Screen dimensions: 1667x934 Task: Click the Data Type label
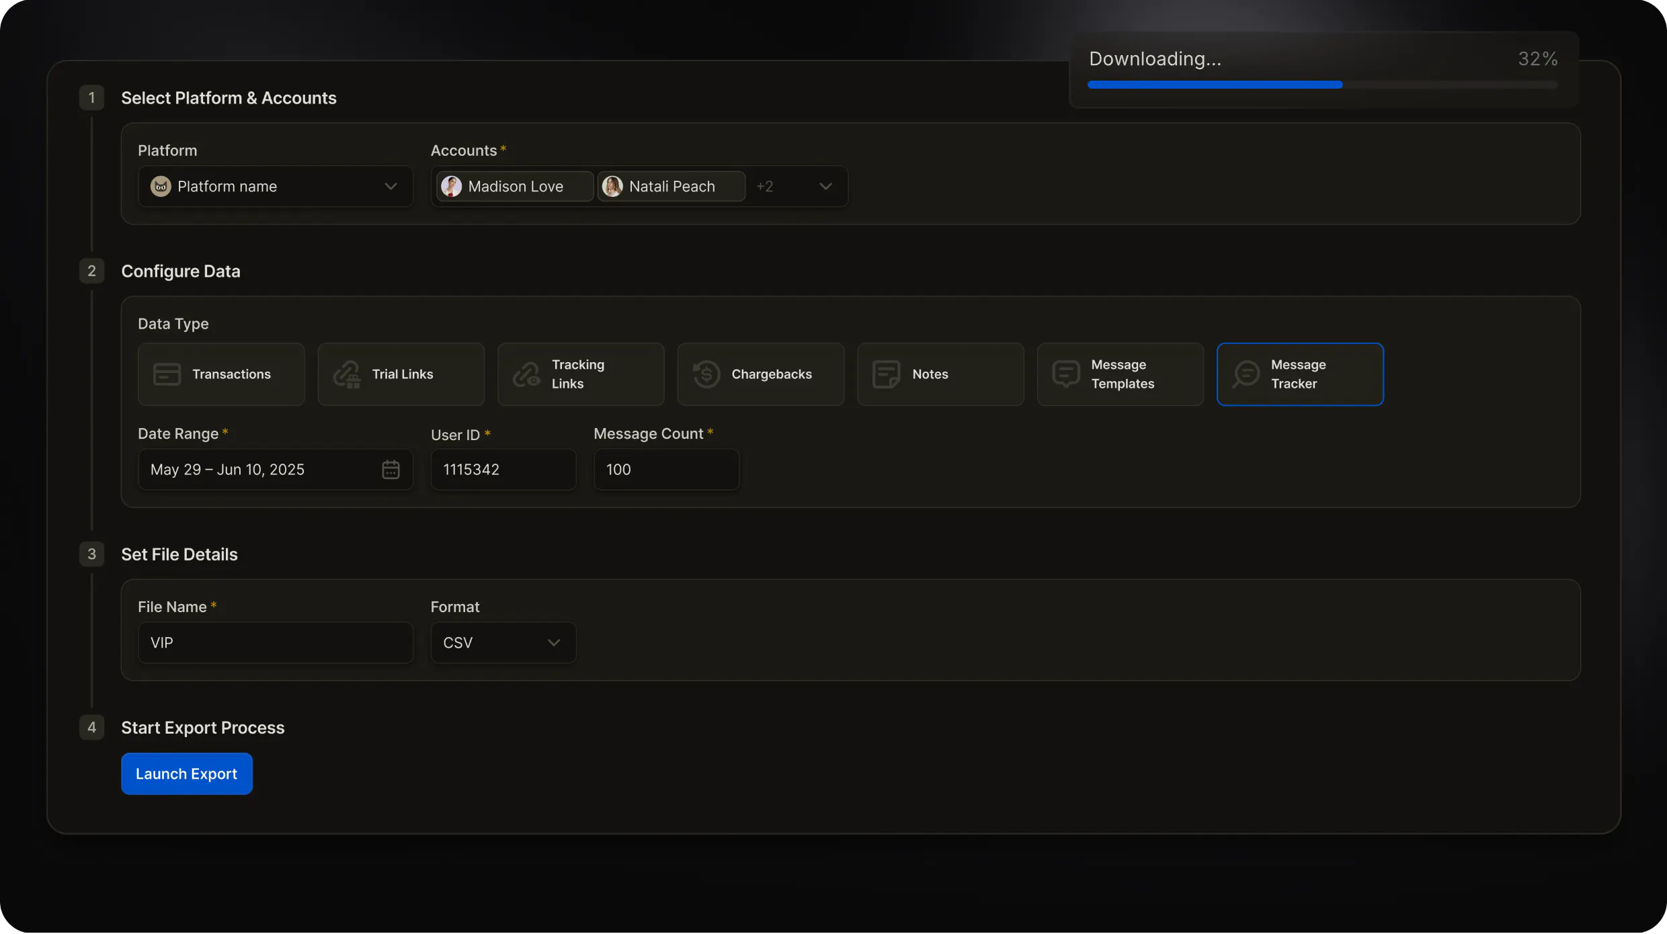(173, 324)
